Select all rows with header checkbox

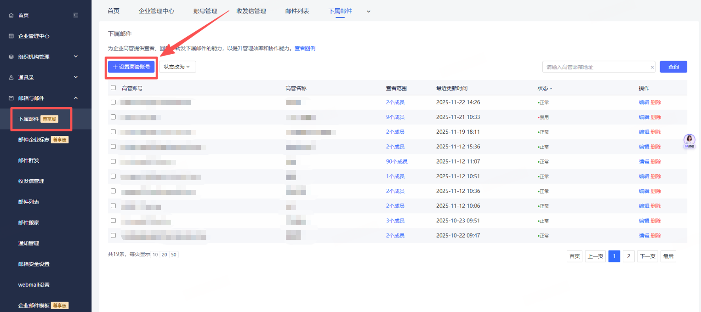(x=114, y=88)
